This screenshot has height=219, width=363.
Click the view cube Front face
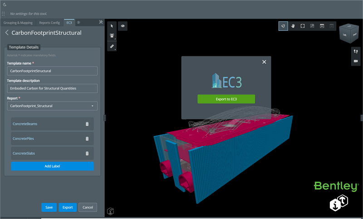(354, 34)
